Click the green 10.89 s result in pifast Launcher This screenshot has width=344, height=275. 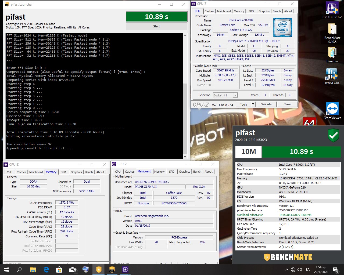point(156,17)
